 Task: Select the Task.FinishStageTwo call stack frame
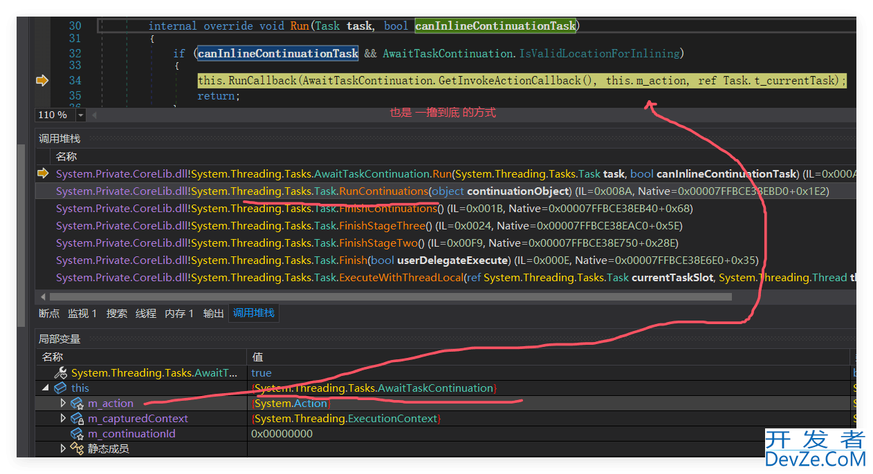445,243
